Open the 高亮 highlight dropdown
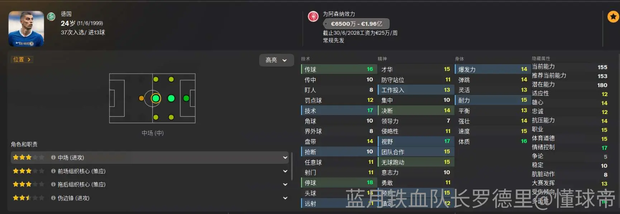620x214 pixels. tap(276, 60)
